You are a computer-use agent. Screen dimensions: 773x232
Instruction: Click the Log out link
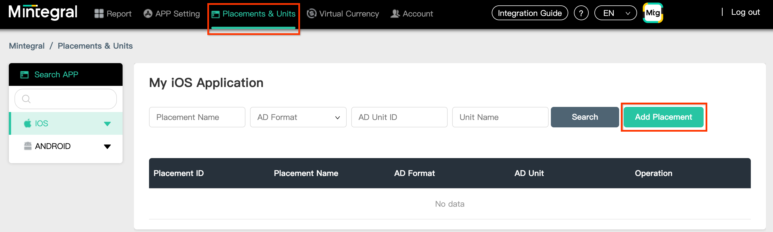pos(745,12)
